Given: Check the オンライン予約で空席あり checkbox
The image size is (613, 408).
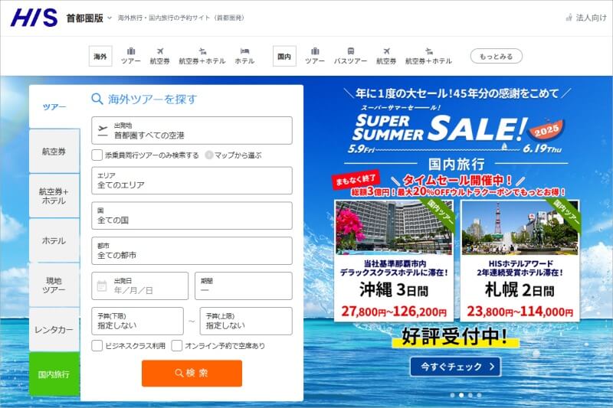Looking at the screenshot, I should (x=177, y=345).
